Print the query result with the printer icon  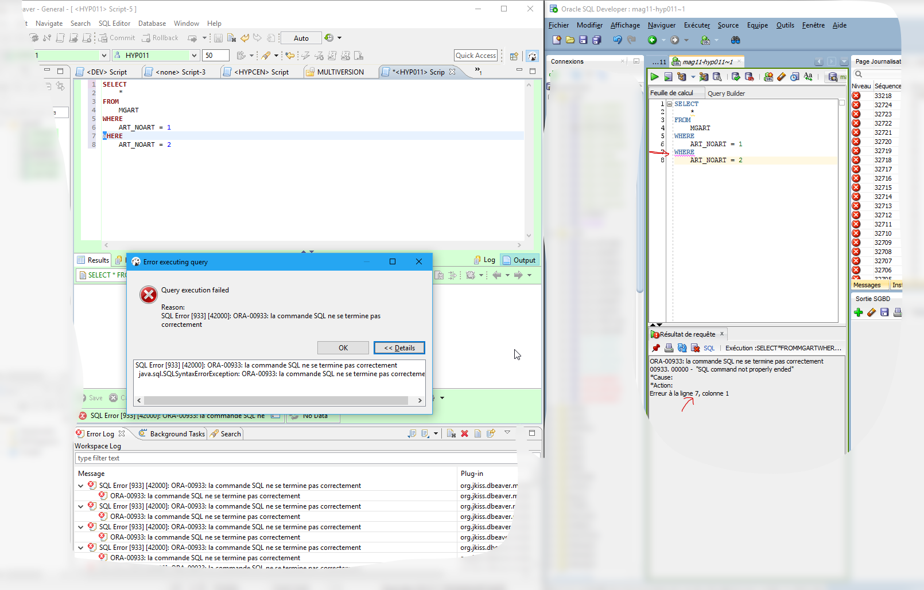pyautogui.click(x=669, y=348)
